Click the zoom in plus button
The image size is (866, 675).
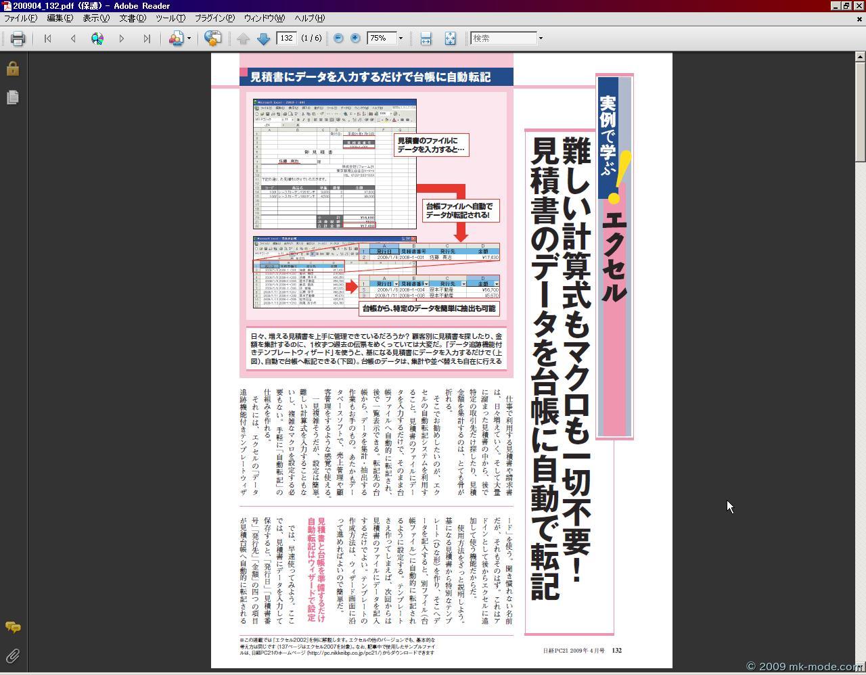click(x=355, y=39)
